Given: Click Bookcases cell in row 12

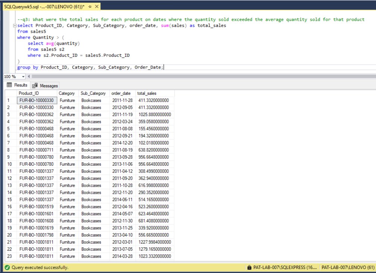Looking at the screenshot, I should (x=94, y=178).
